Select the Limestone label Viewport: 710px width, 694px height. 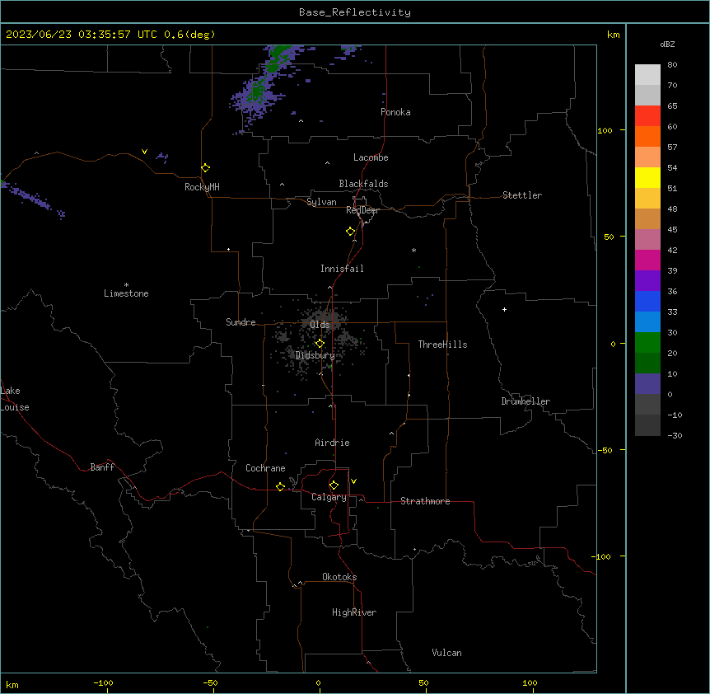126,293
